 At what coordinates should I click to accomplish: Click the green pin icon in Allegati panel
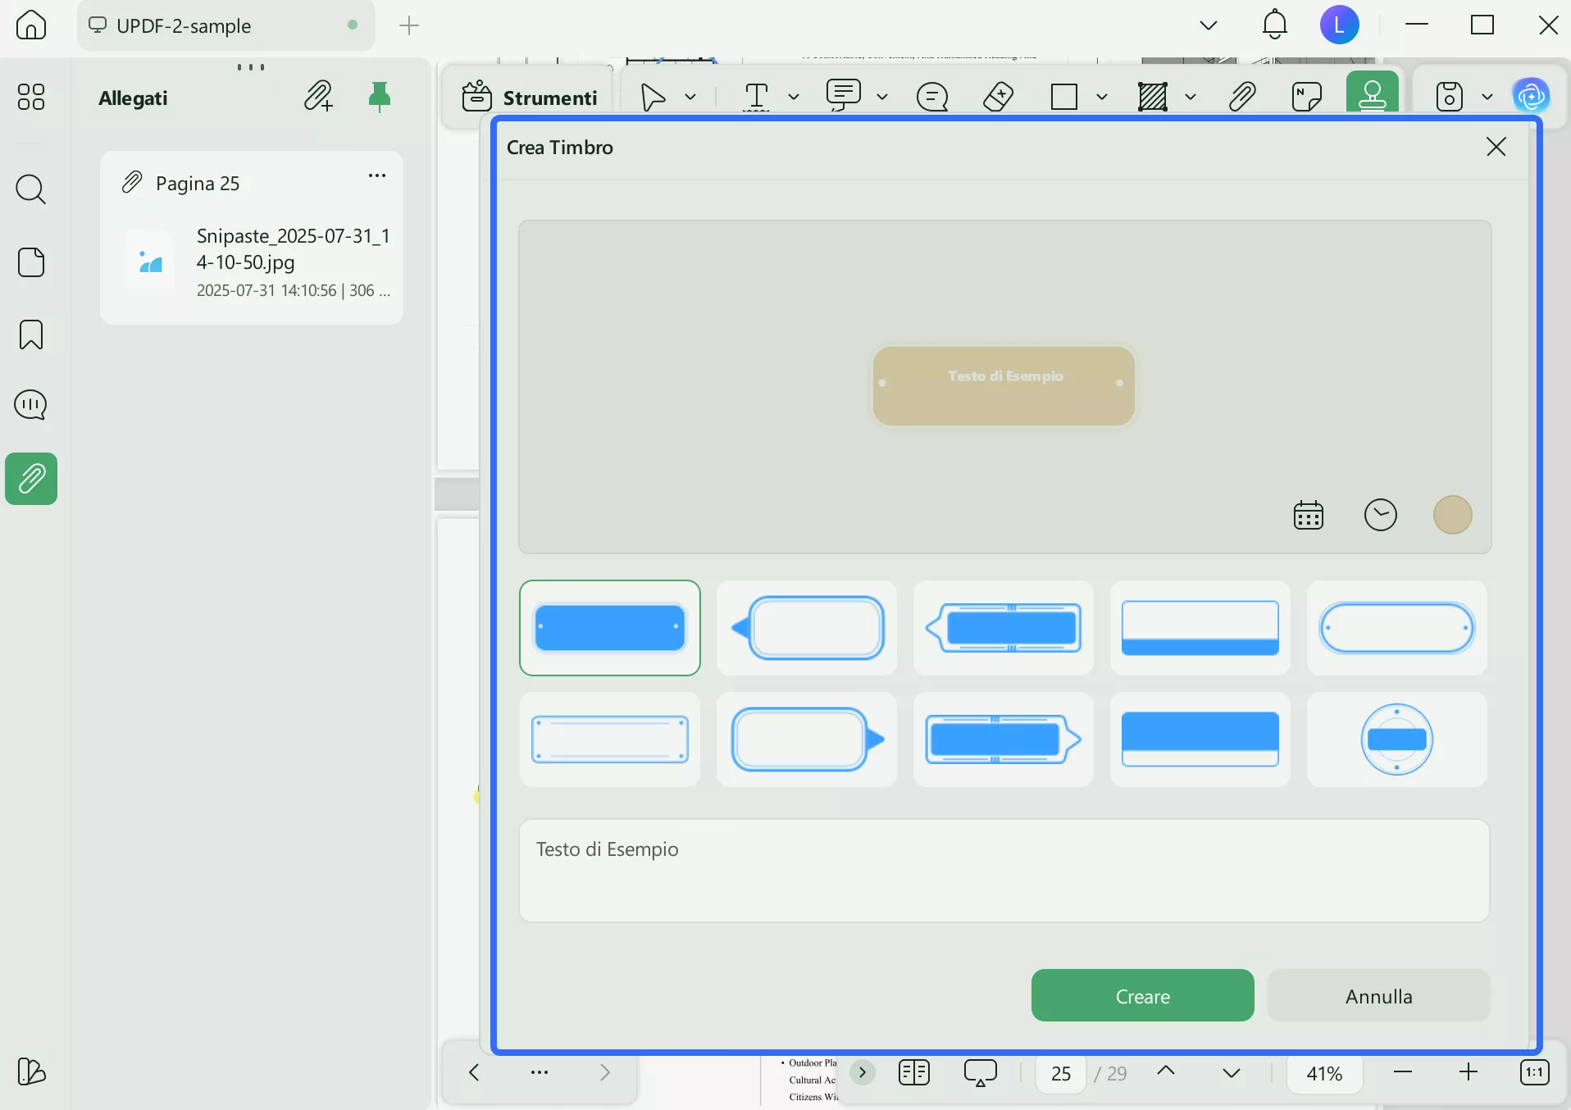point(379,97)
